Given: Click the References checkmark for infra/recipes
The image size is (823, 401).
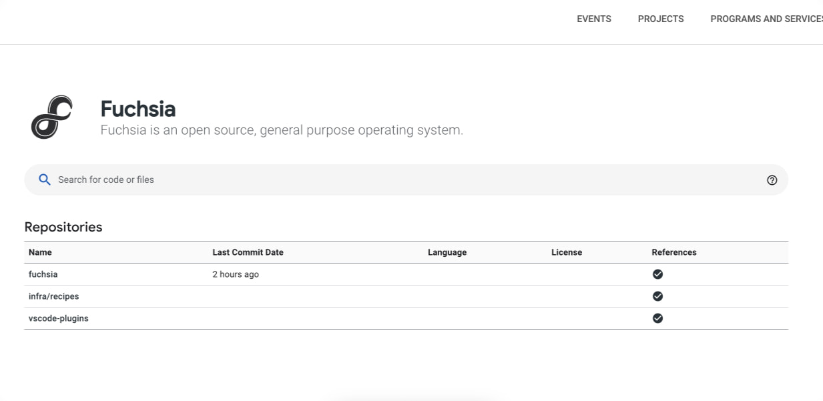Looking at the screenshot, I should coord(657,296).
